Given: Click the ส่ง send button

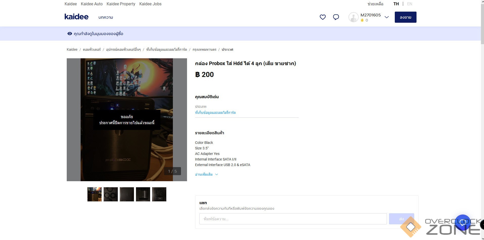Looking at the screenshot, I should [401, 219].
